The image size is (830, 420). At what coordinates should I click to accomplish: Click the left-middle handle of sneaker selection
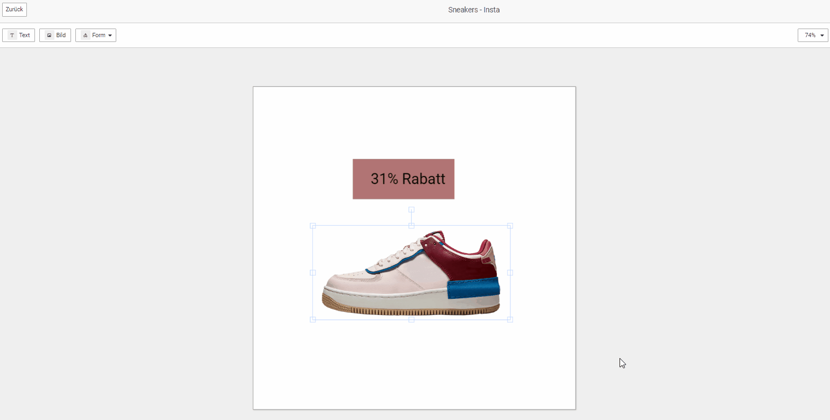tap(313, 272)
